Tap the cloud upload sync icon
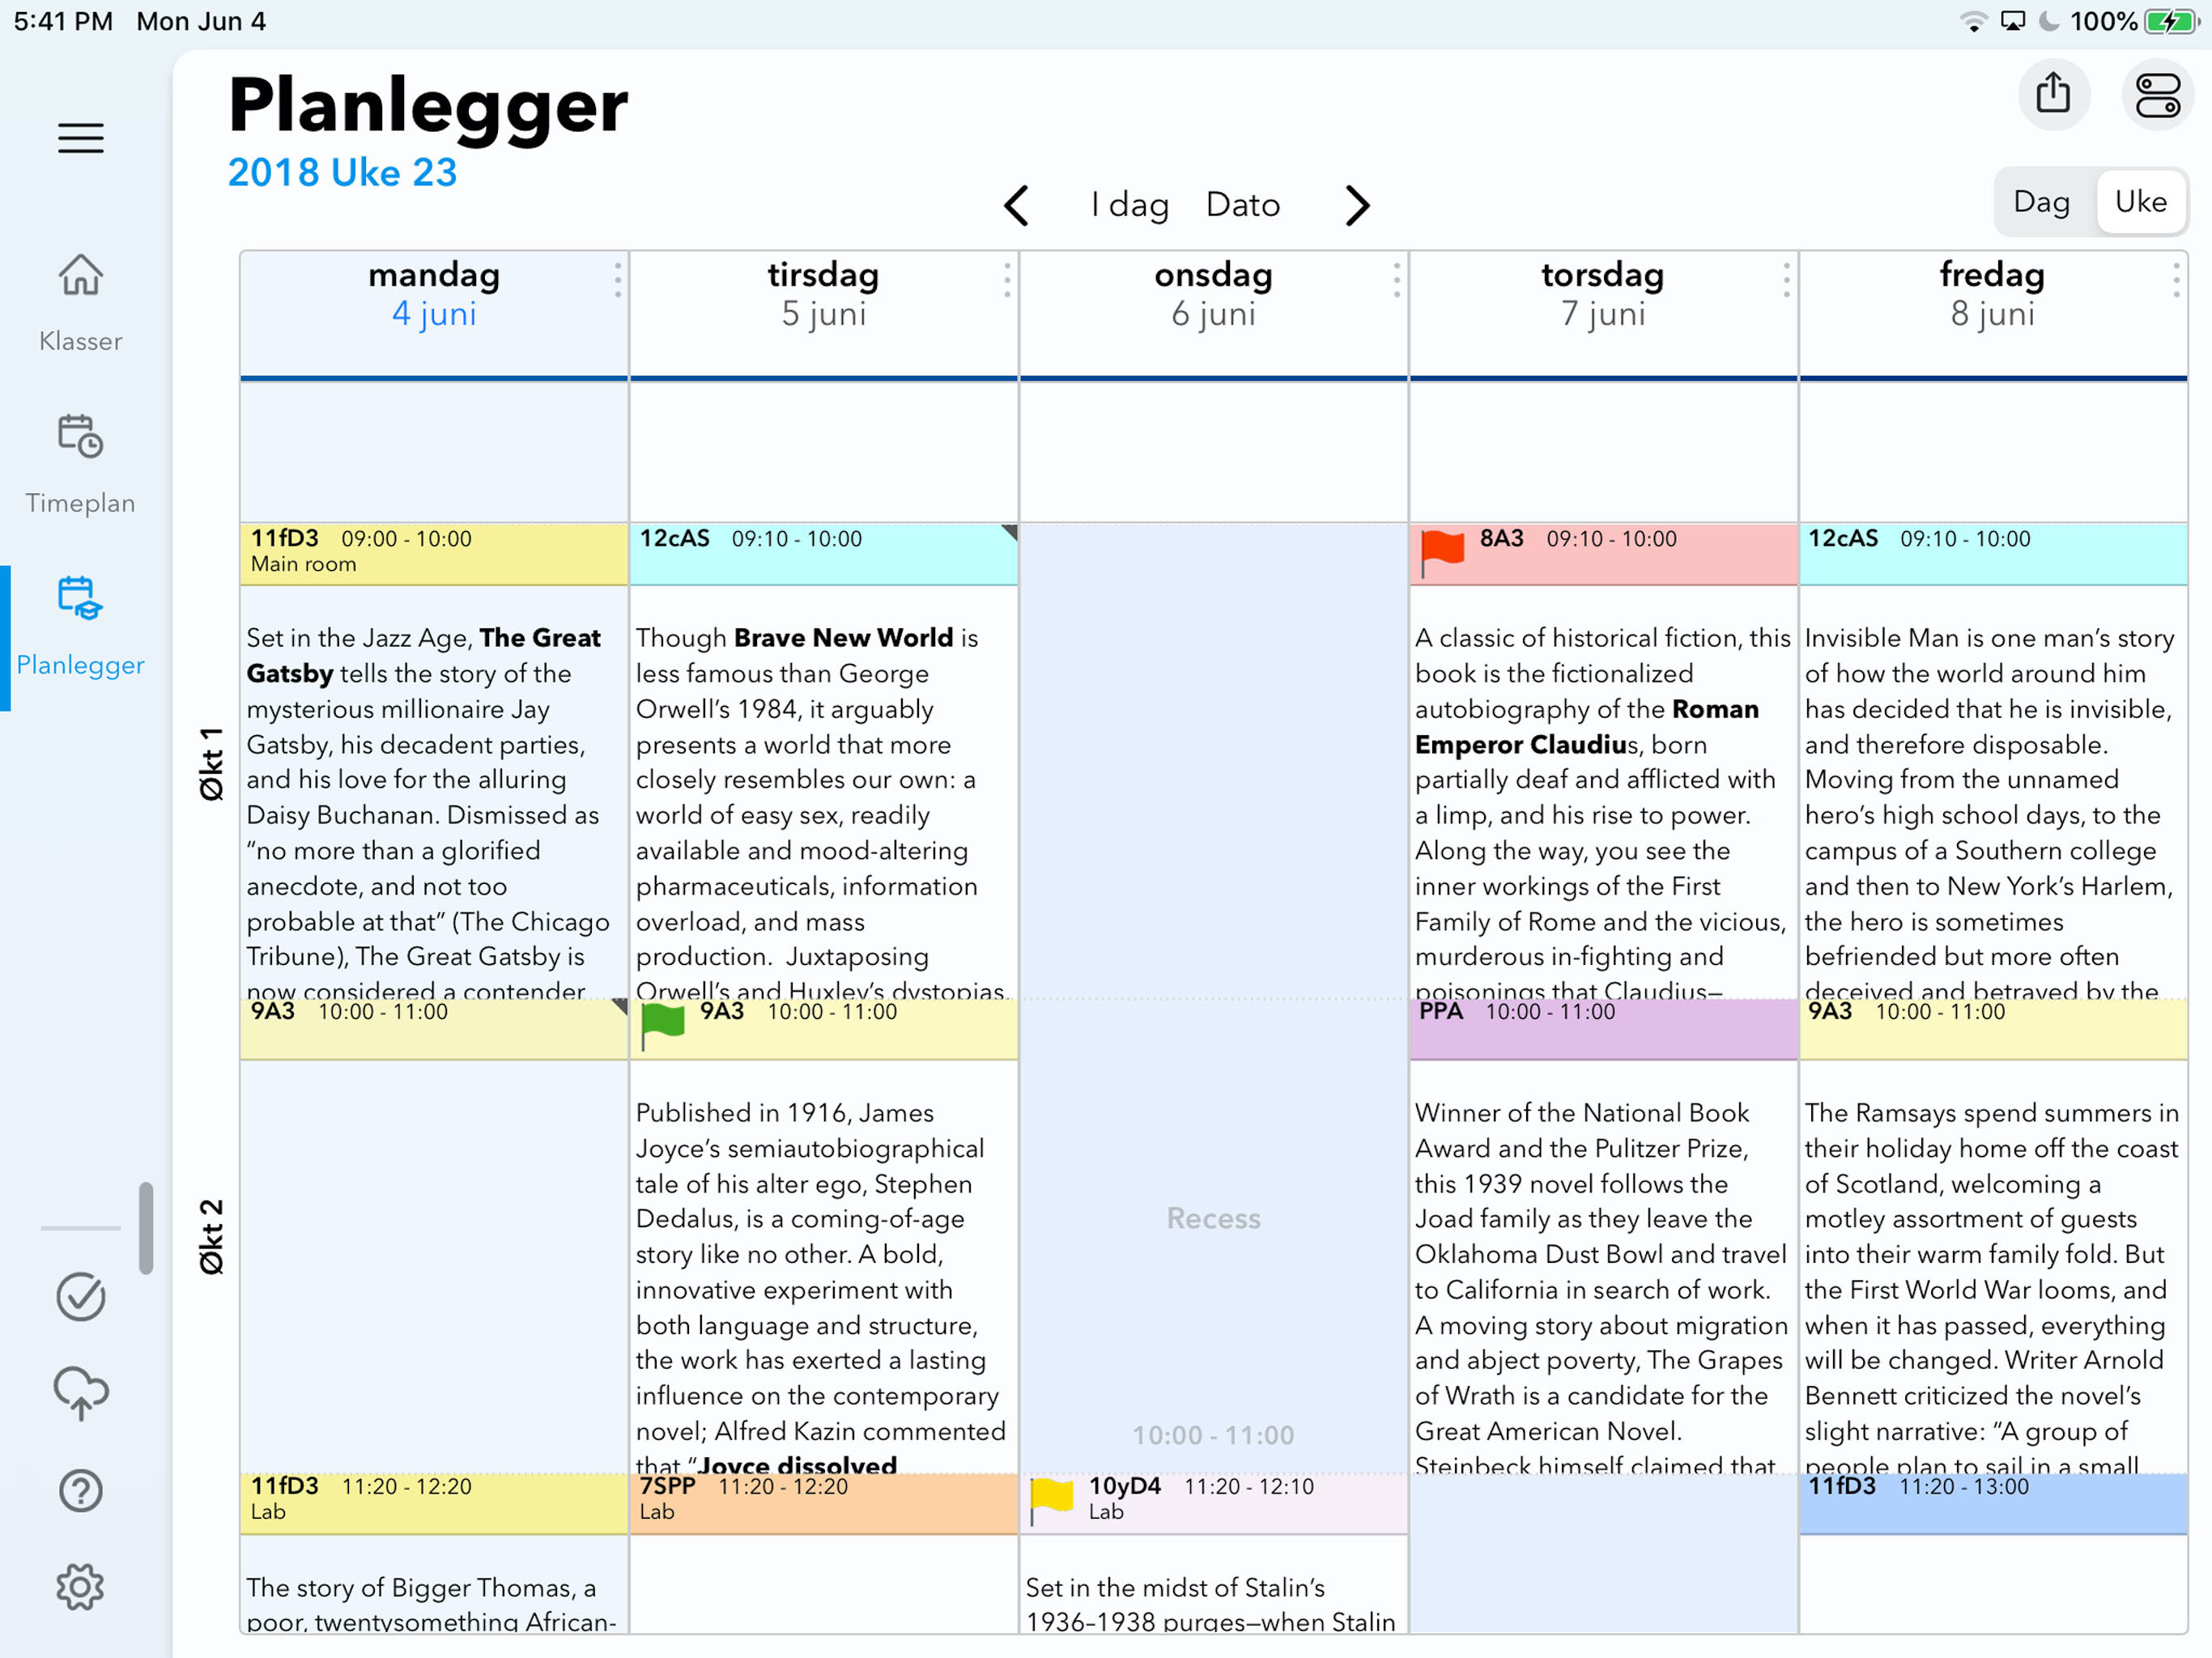The height and width of the screenshot is (1658, 2212). (80, 1392)
